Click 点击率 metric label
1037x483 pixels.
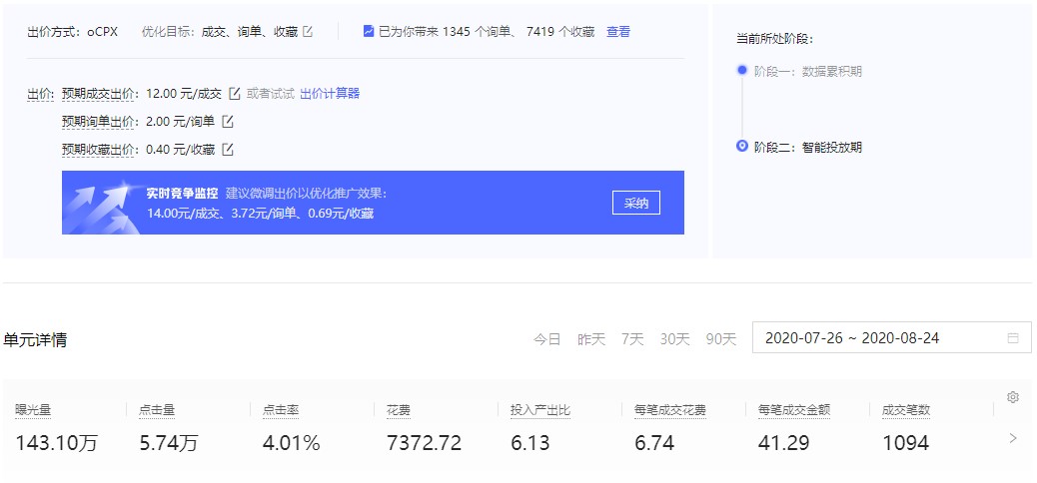(281, 410)
